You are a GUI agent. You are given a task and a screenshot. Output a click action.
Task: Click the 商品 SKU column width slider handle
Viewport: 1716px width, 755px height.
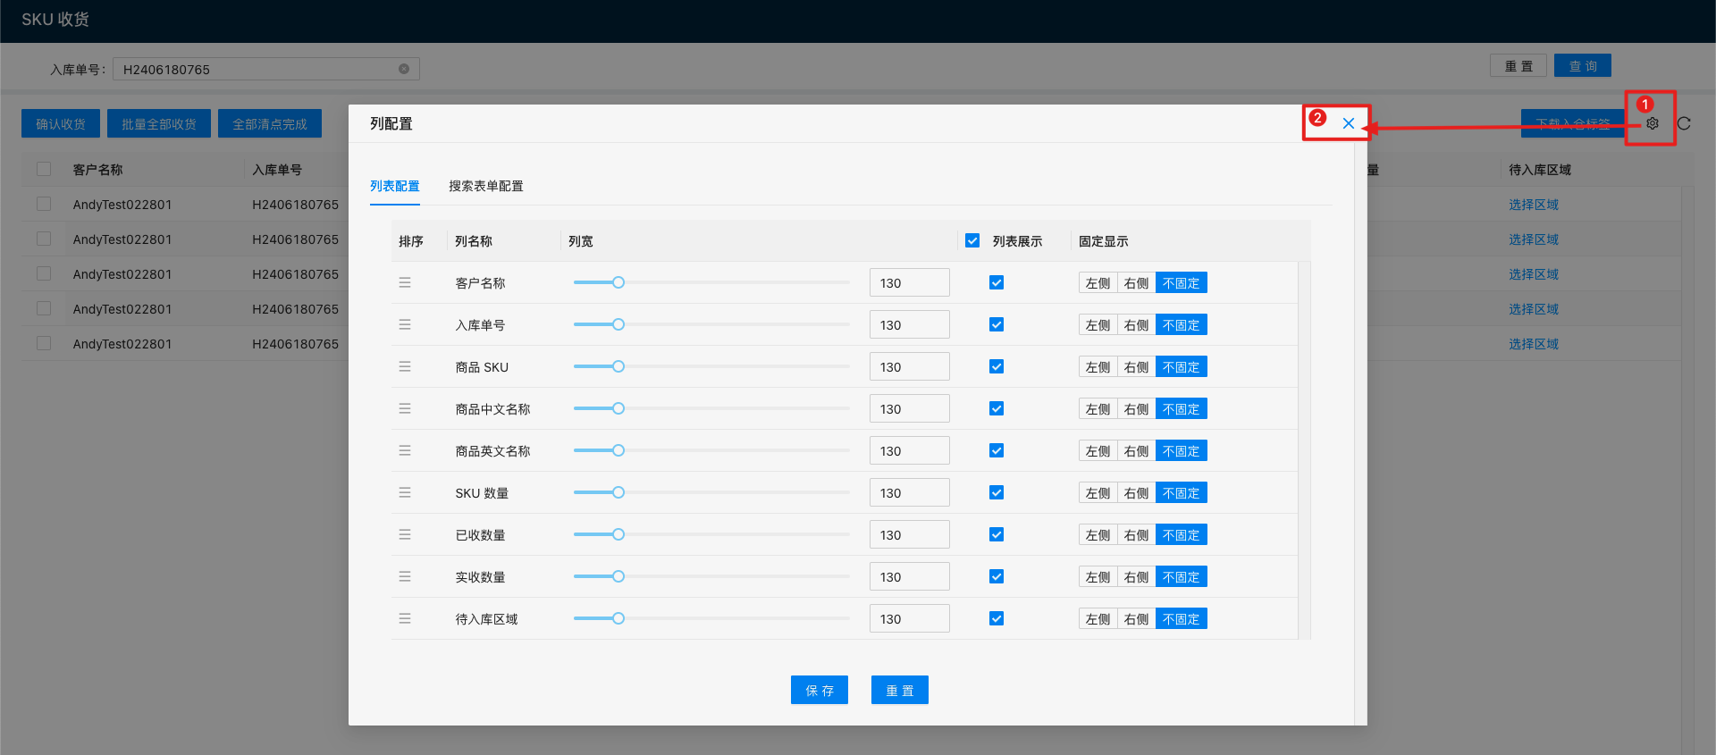[618, 366]
